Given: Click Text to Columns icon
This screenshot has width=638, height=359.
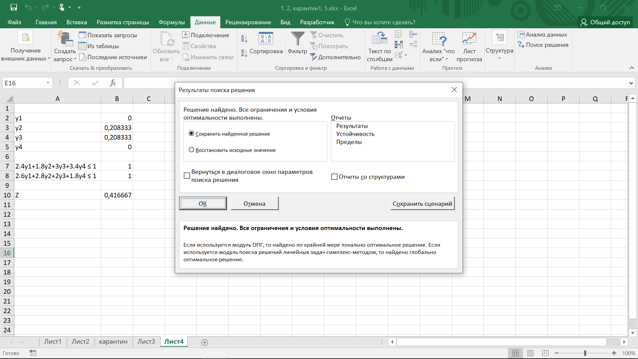Looking at the screenshot, I should tap(379, 39).
